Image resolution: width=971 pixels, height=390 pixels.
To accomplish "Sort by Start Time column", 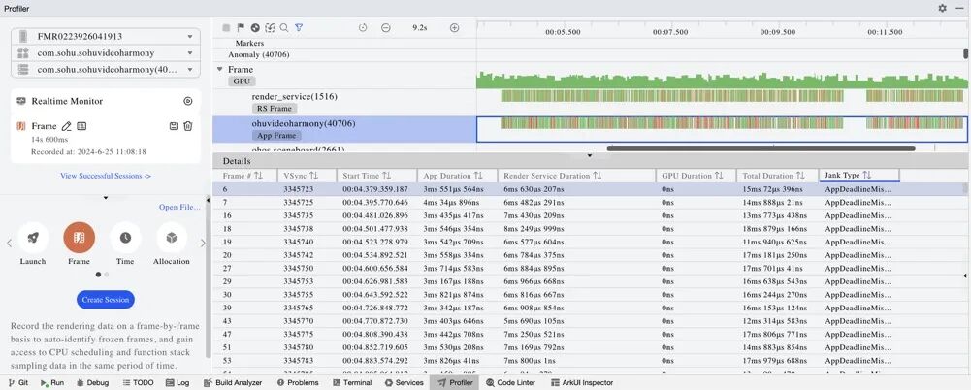I will point(386,176).
